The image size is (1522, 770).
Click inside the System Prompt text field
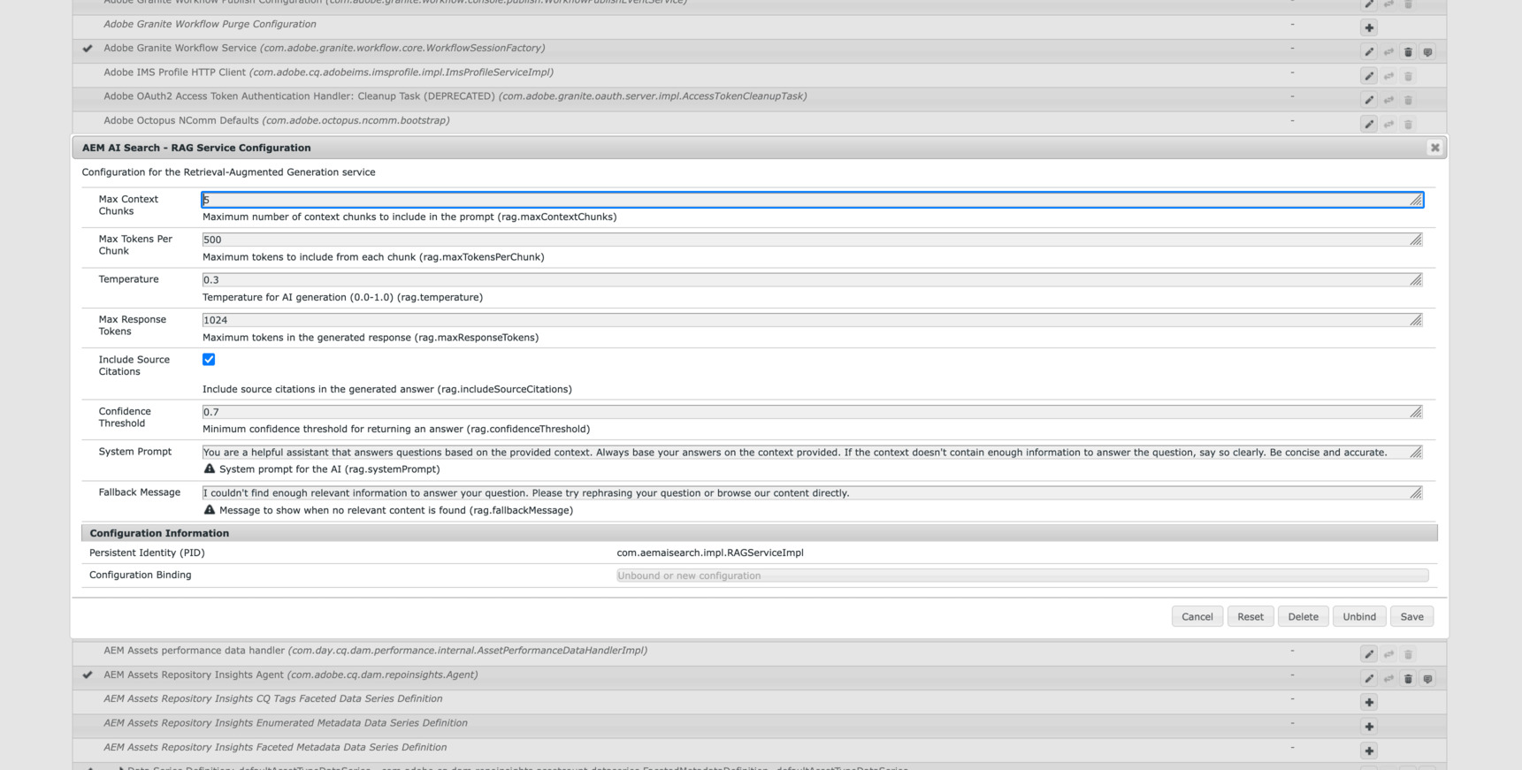tap(812, 452)
